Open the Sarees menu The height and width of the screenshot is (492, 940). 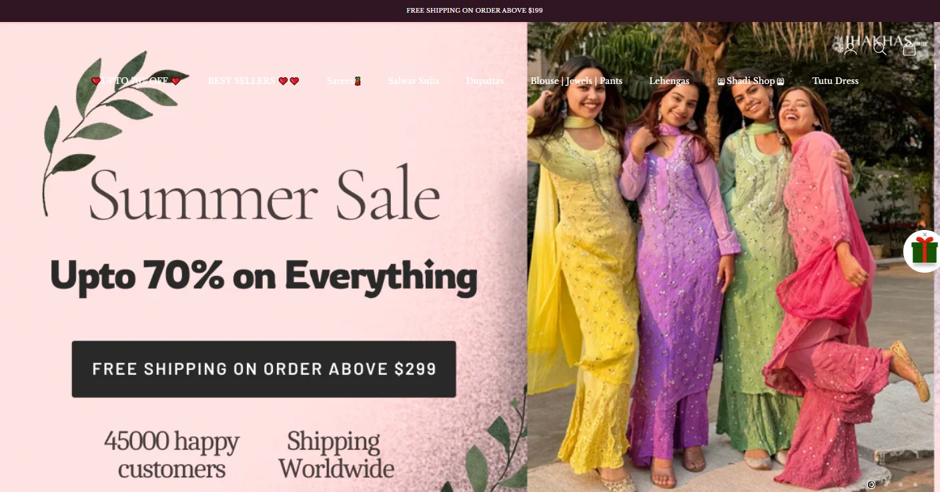[344, 81]
